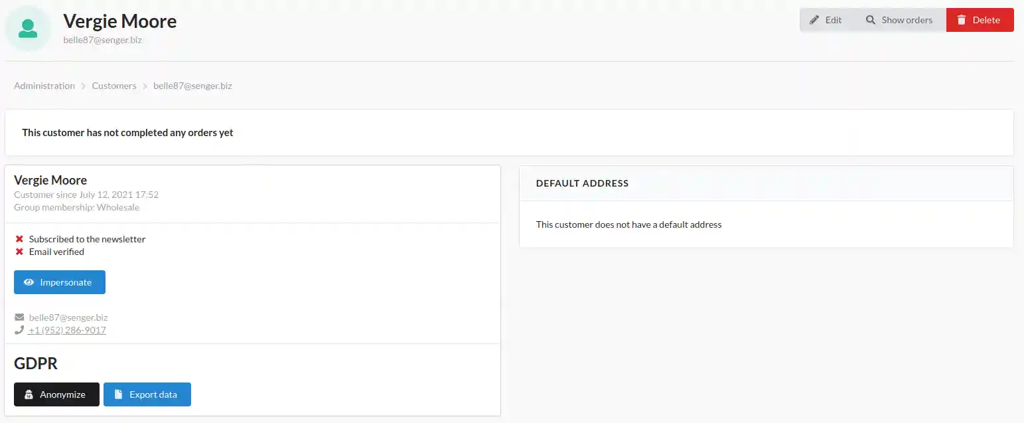Click the red X beside Email verified

click(19, 252)
